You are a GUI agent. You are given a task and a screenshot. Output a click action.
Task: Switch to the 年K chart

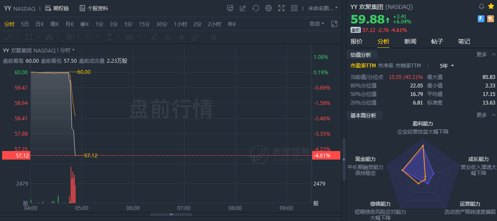coord(232,24)
